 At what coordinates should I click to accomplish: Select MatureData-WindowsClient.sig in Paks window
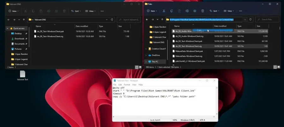[220, 56]
